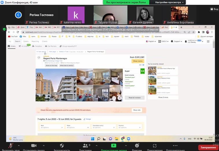This screenshot has width=219, height=151.
Task: Click Change dates link
Action: (x=87, y=119)
